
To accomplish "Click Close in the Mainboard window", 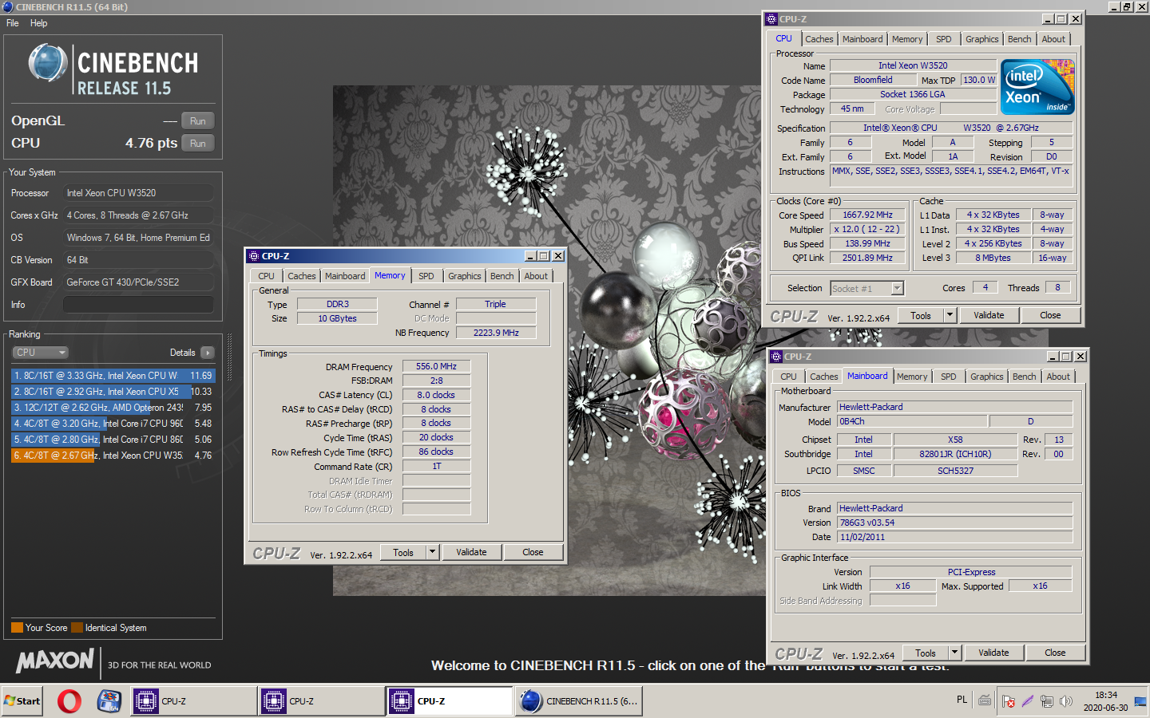I will (x=1055, y=653).
